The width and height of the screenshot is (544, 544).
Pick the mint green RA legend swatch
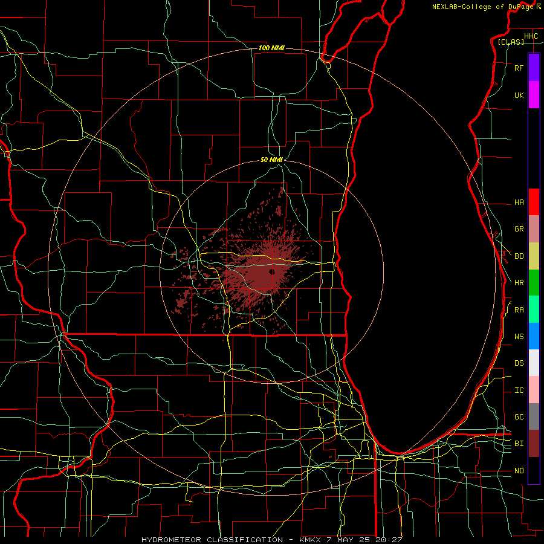534,309
